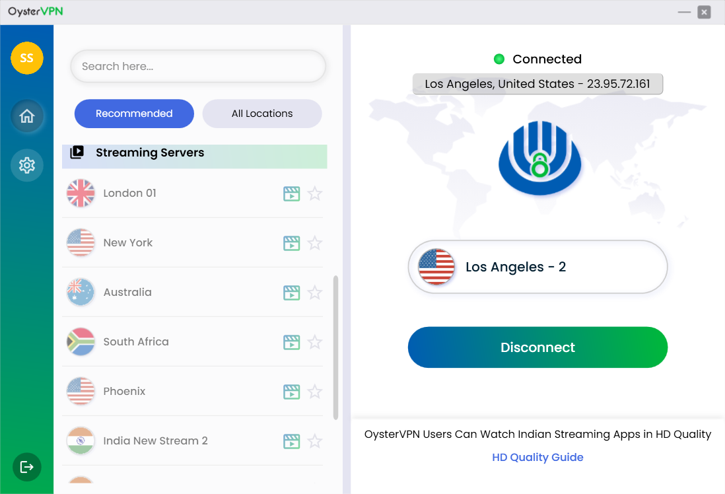Click the Disconnect button

click(x=537, y=347)
